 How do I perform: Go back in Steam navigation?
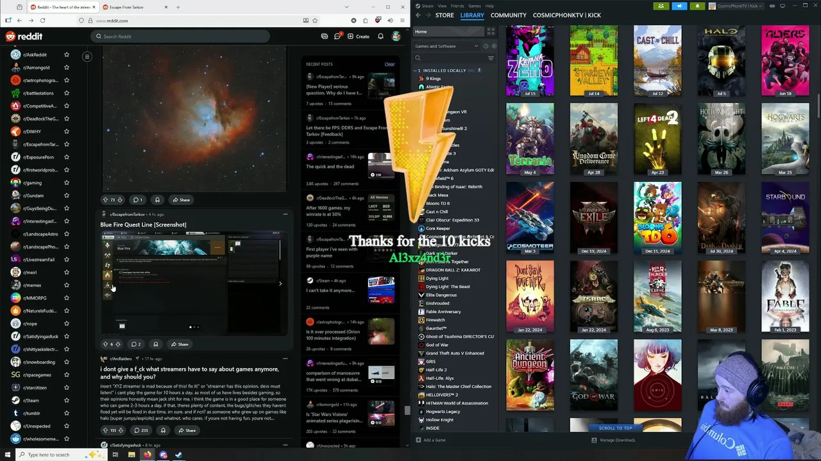[x=418, y=15]
